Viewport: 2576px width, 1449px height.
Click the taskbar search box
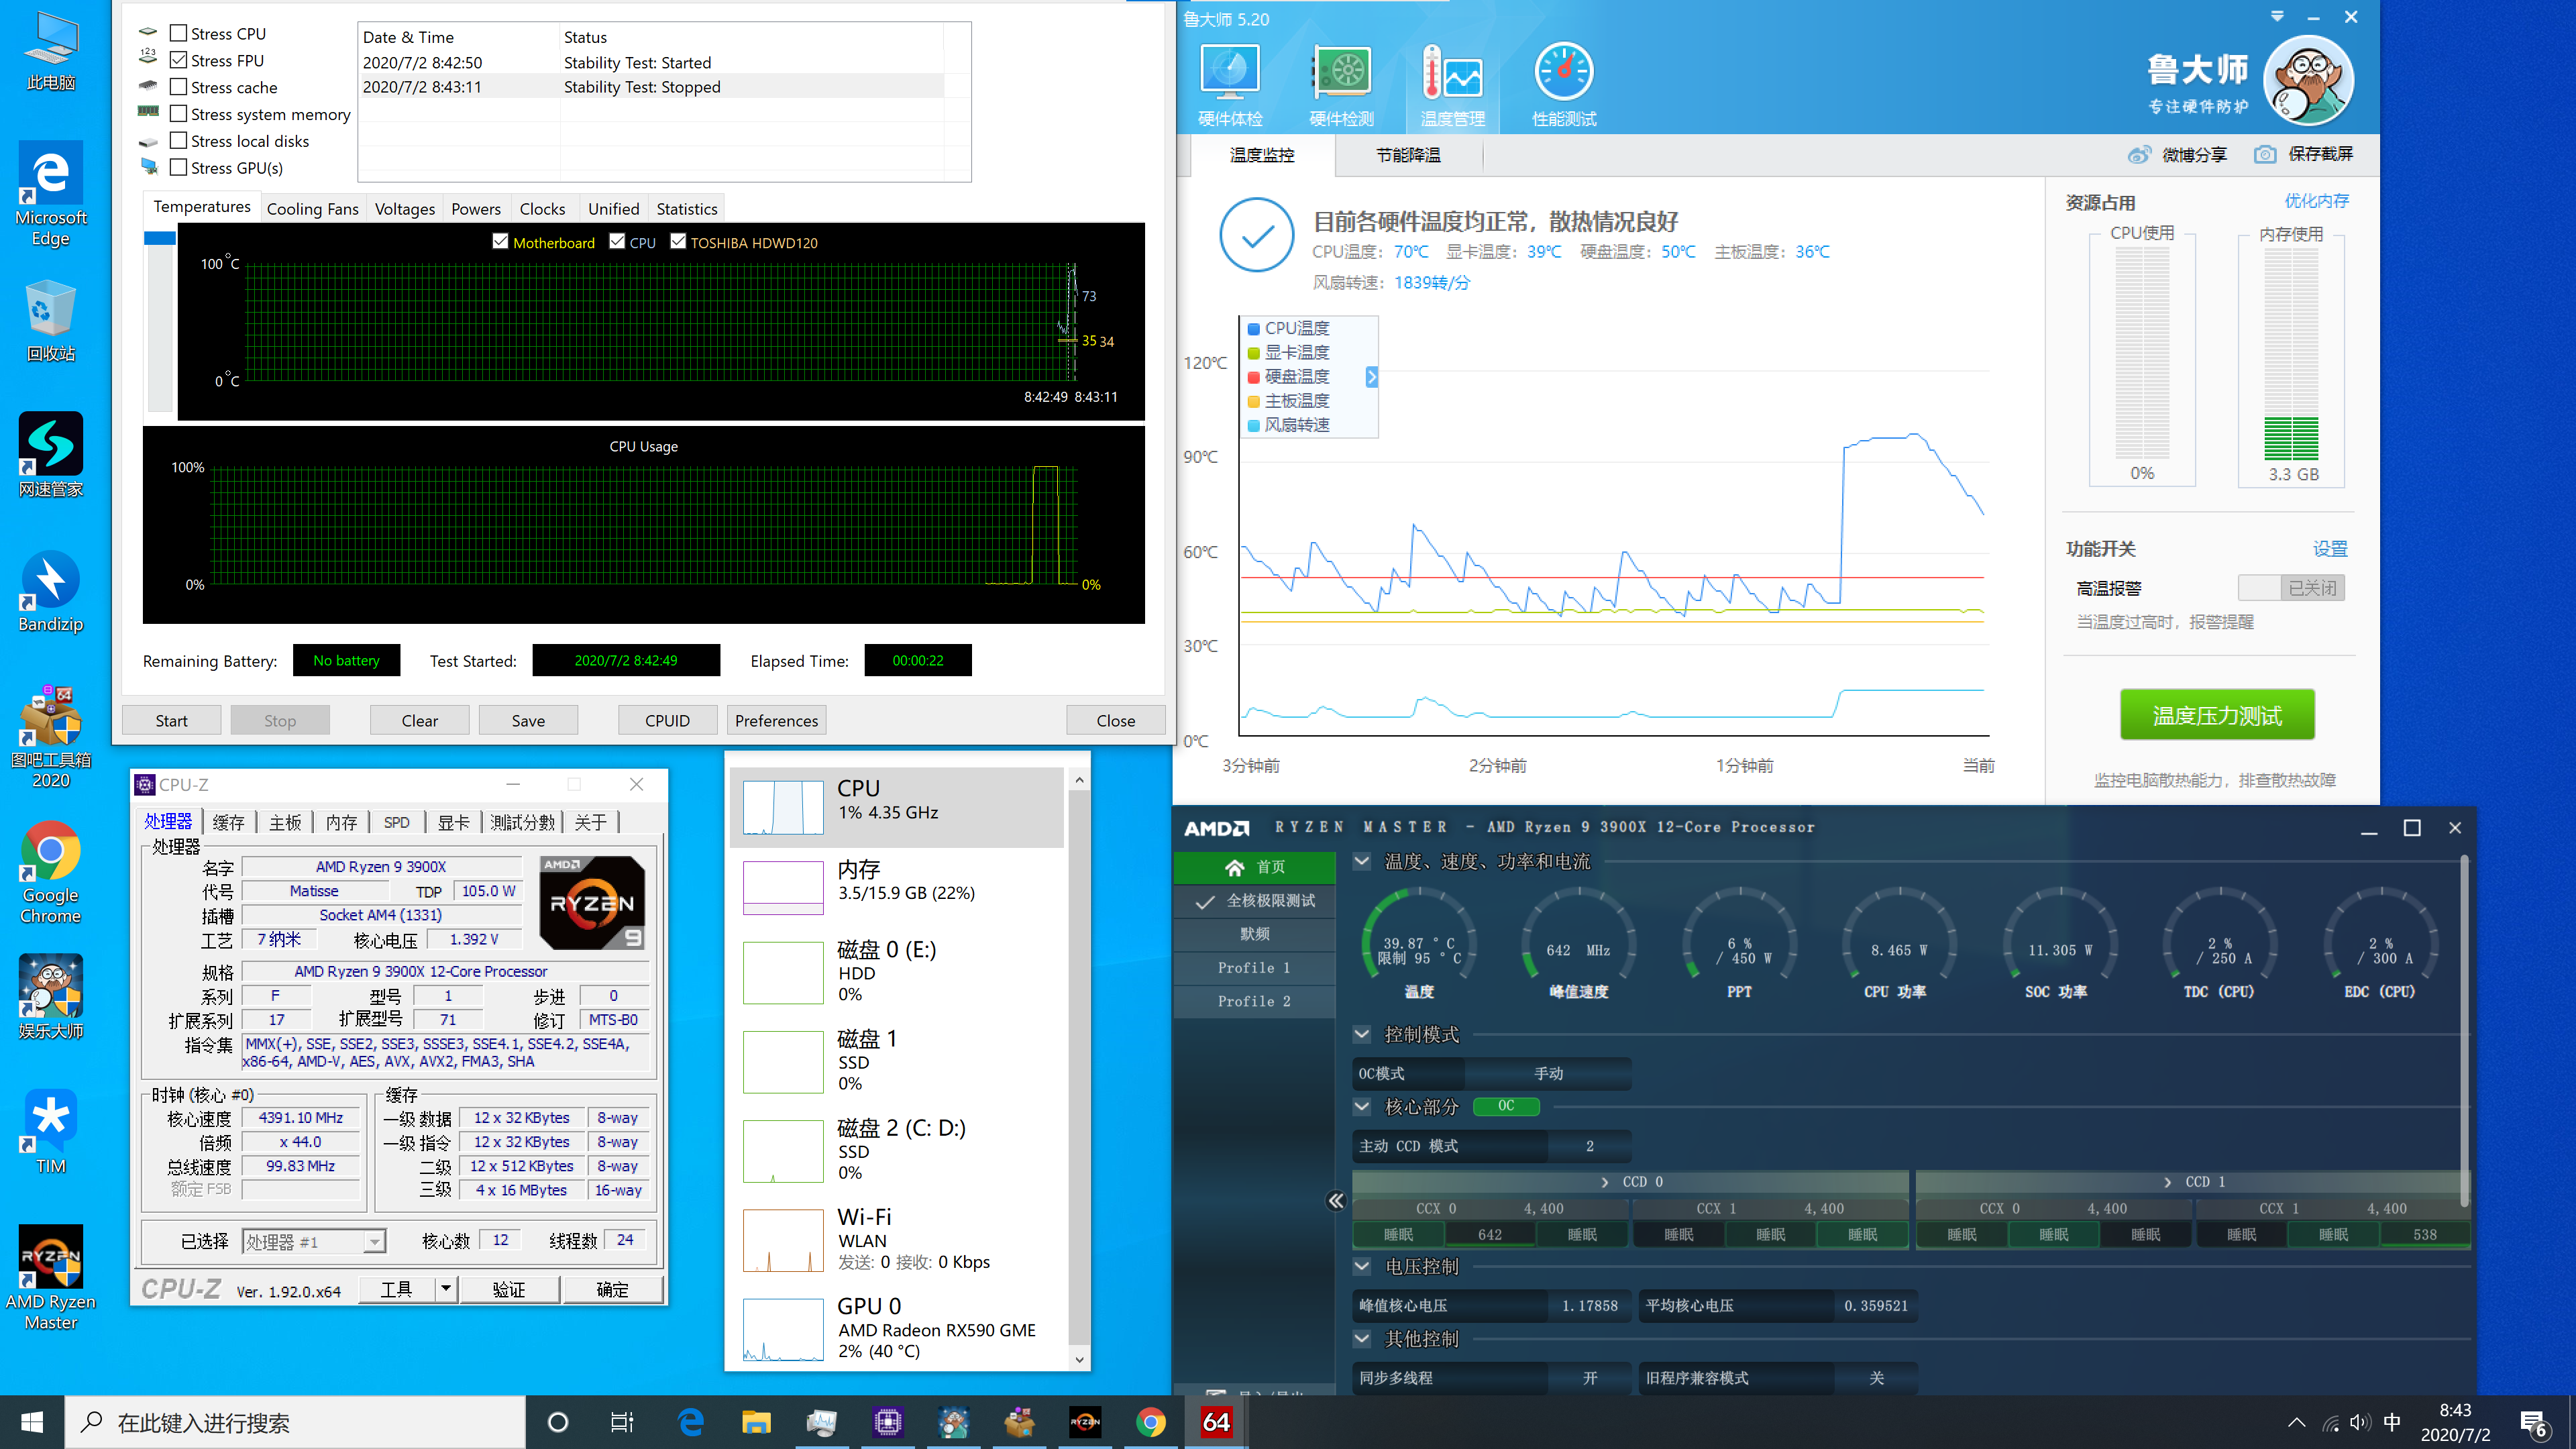[x=296, y=1422]
